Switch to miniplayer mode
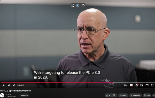Image resolution: width=155 pixels, height=98 pixels. [x=142, y=85]
